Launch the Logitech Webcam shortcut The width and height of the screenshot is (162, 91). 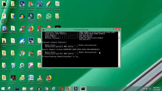tap(22, 67)
